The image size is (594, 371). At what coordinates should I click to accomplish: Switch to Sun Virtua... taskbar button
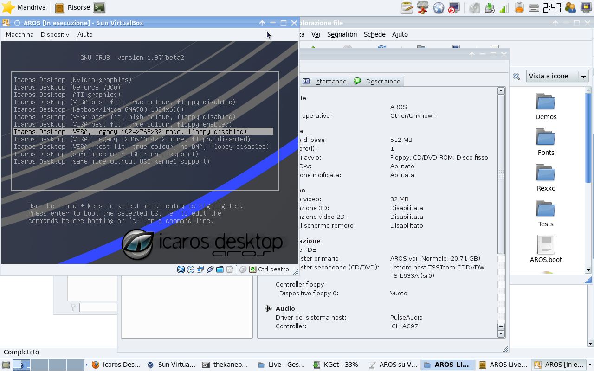(x=171, y=365)
